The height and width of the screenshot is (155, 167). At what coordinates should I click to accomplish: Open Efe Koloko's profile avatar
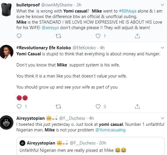pos(7,52)
